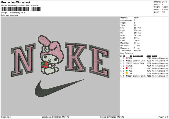Click the black swatch beside 6609 Diamond Black

[127, 61]
